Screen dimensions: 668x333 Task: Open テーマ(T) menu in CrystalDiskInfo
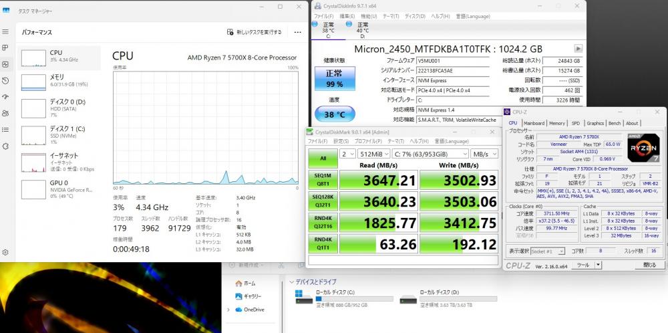pos(391,16)
